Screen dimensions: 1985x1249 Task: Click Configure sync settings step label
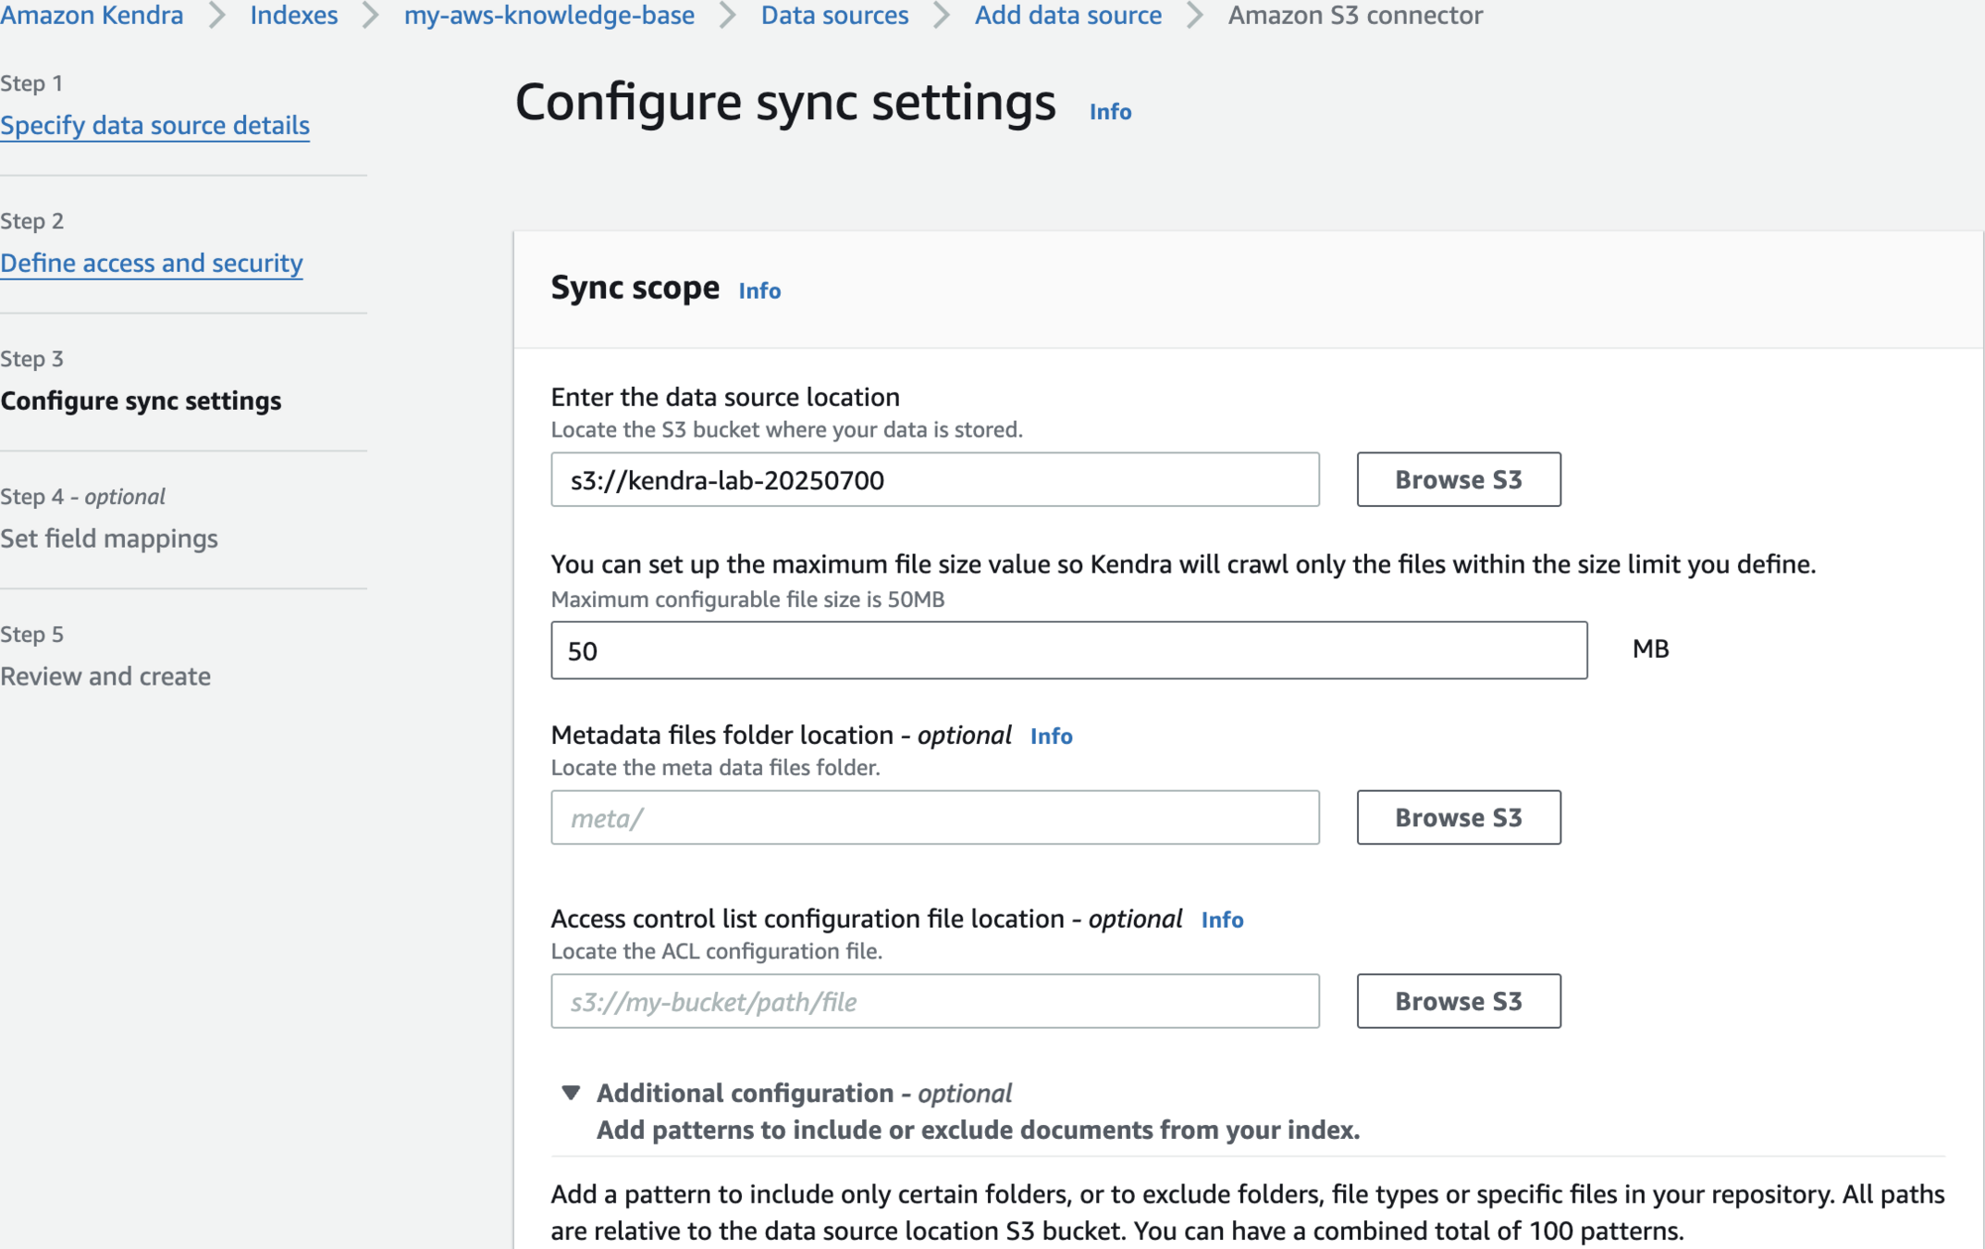click(x=141, y=401)
